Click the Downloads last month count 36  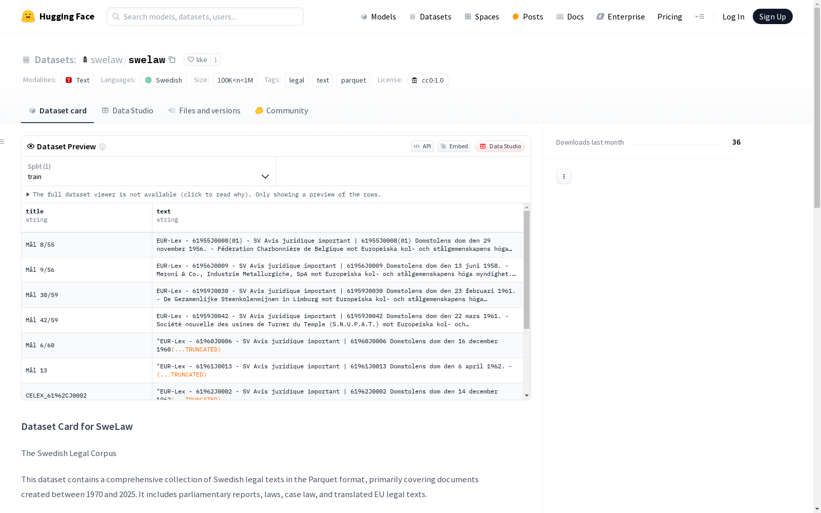[x=736, y=142]
